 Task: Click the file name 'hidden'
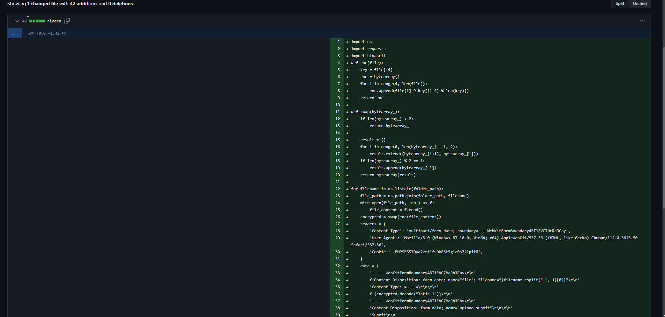pos(54,21)
